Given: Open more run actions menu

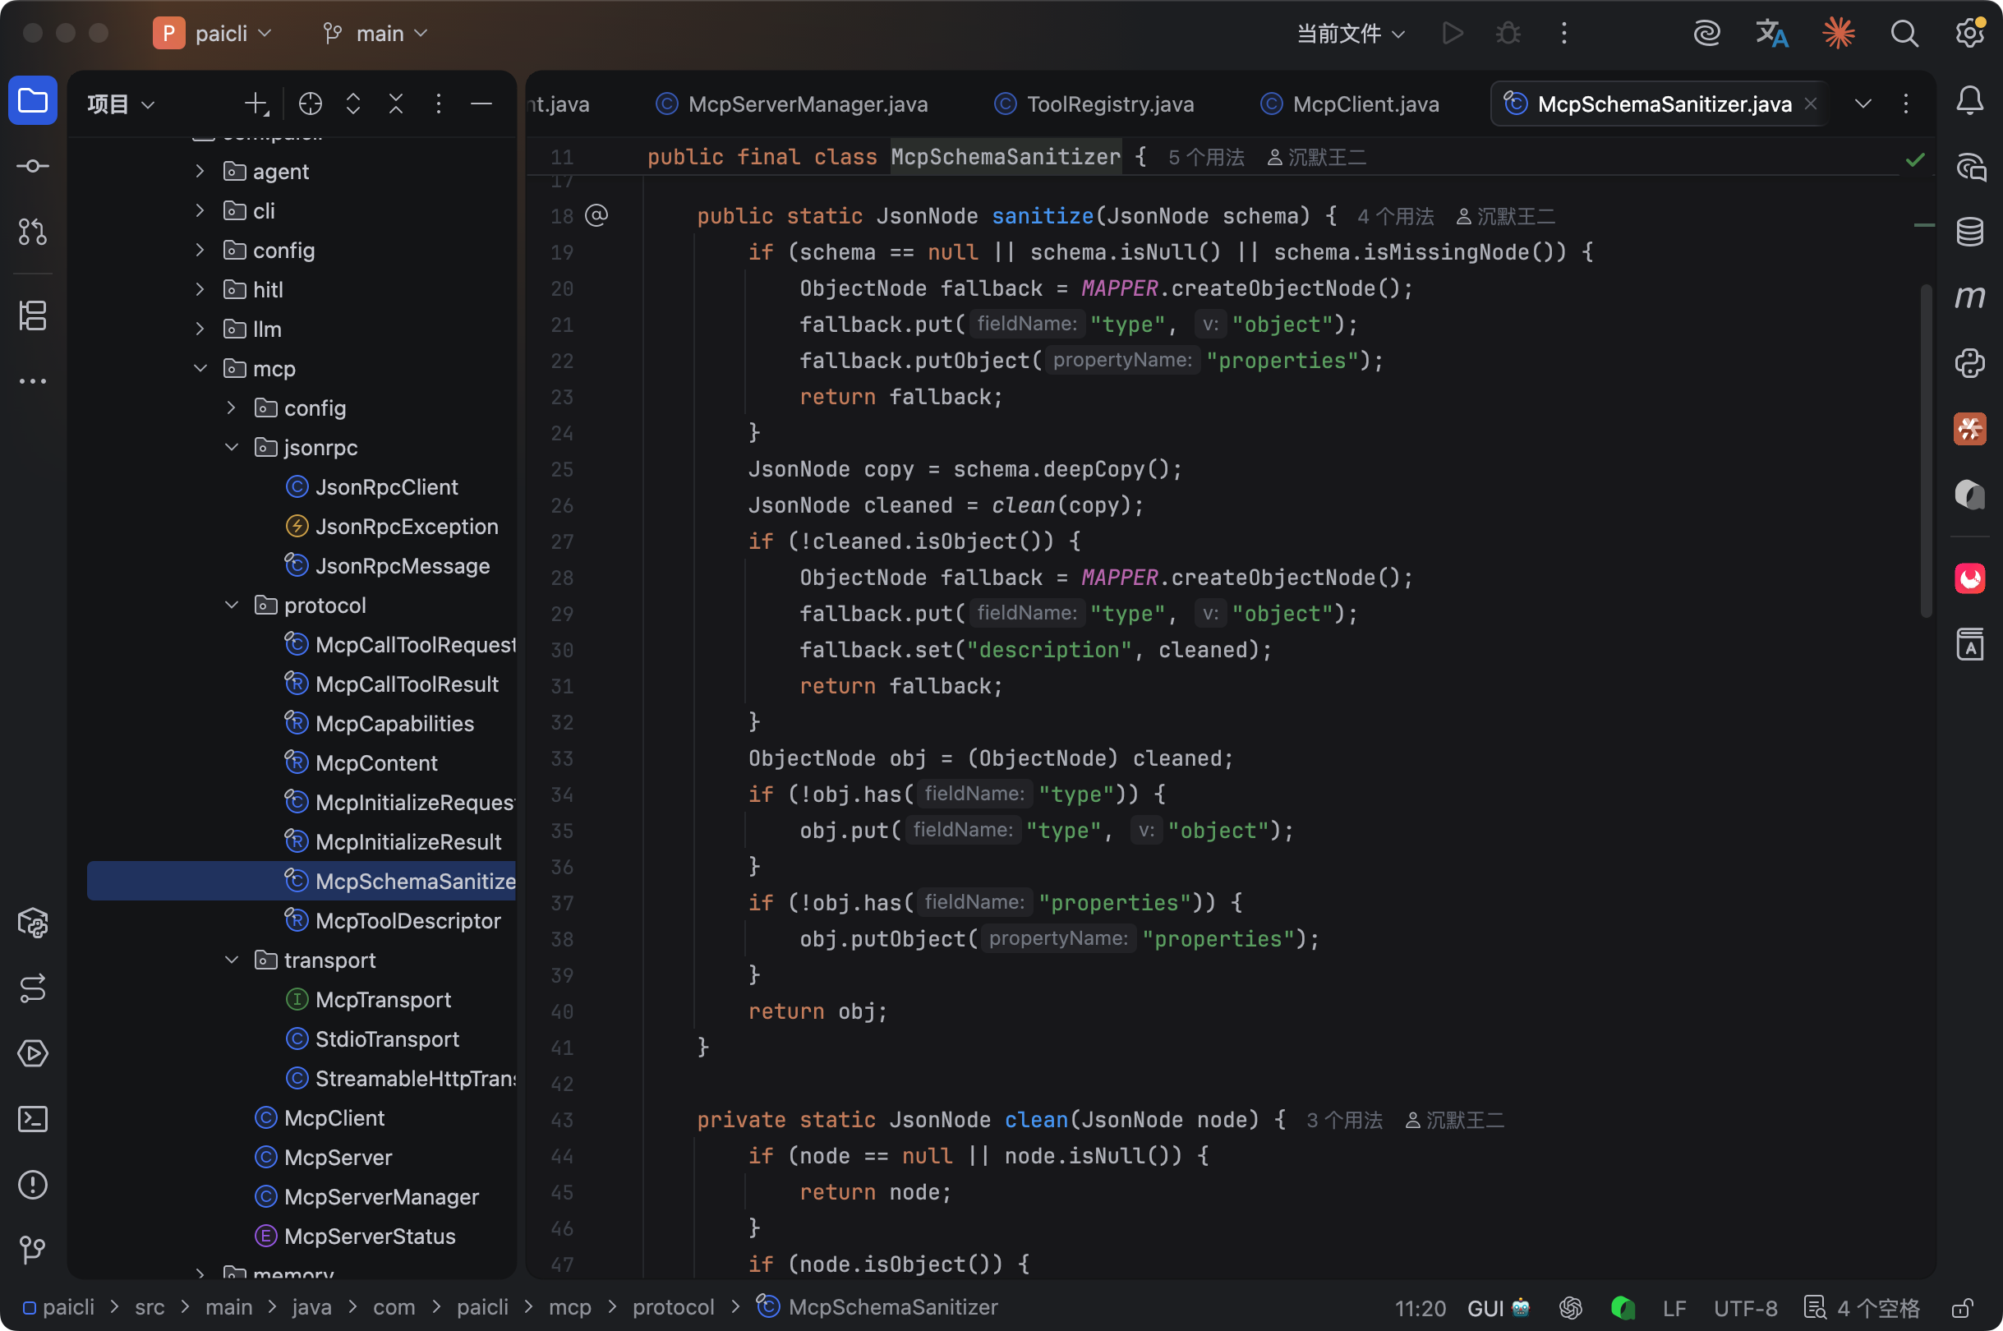Looking at the screenshot, I should point(1563,33).
